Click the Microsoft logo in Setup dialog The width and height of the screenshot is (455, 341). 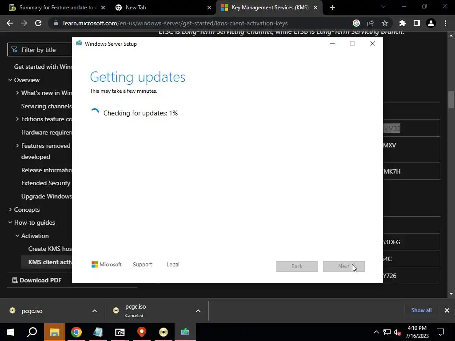pos(107,265)
